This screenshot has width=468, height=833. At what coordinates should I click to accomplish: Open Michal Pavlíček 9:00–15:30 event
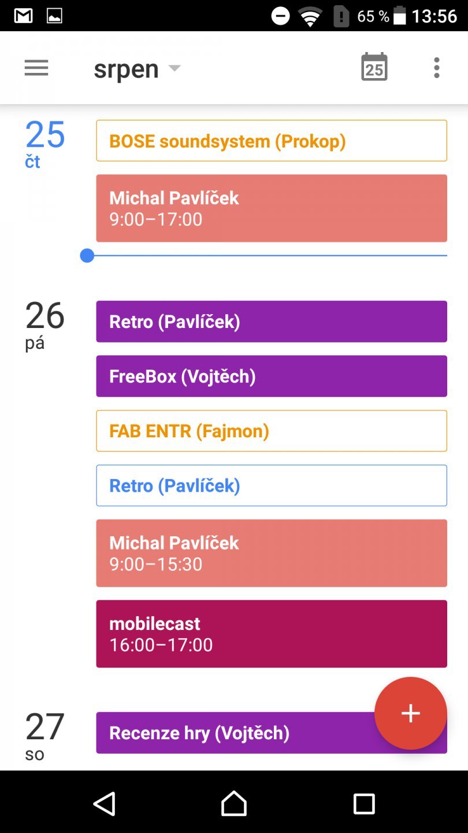pyautogui.click(x=272, y=553)
